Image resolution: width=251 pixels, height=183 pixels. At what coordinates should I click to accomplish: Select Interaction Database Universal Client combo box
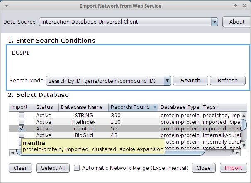coord(129,22)
